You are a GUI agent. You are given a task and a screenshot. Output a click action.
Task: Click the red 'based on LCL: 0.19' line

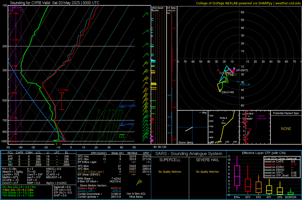pos(281,164)
